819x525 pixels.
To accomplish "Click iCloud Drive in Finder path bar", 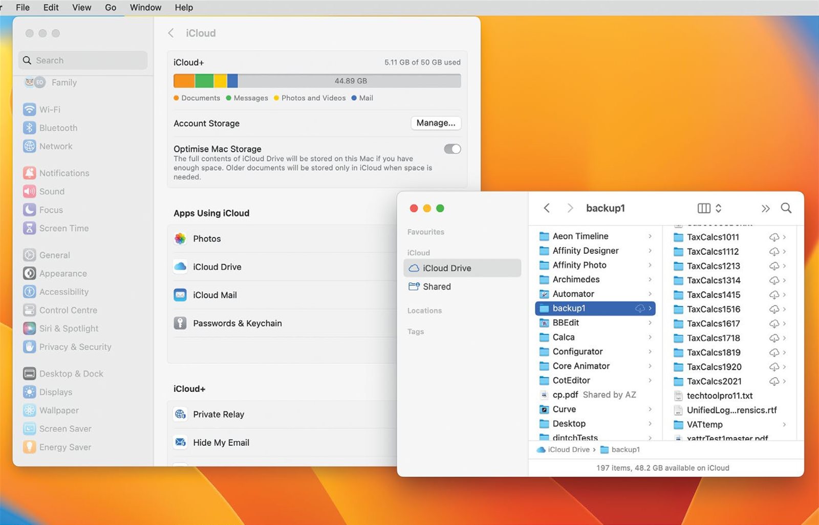I will click(563, 449).
